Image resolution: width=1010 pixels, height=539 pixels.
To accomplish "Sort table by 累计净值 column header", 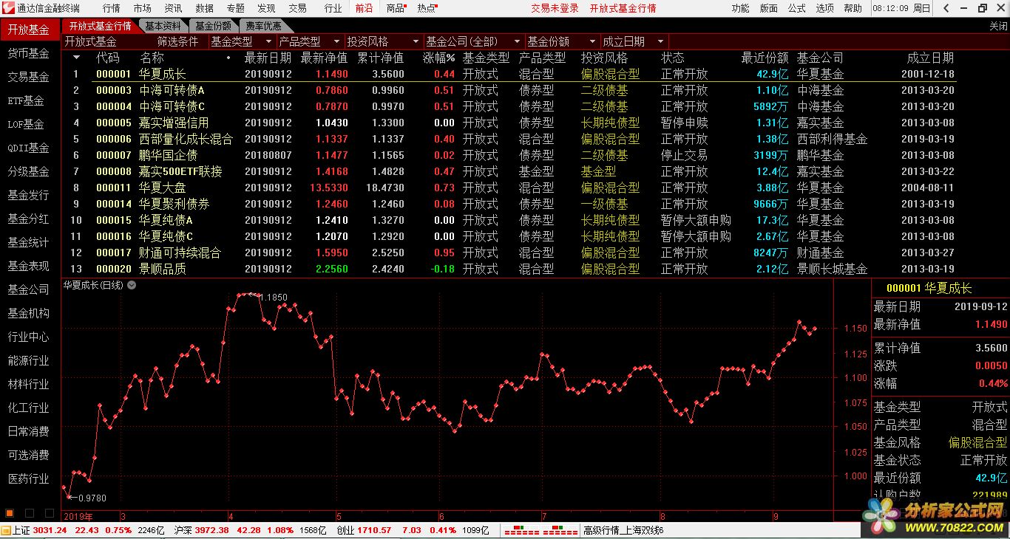I will 380,58.
